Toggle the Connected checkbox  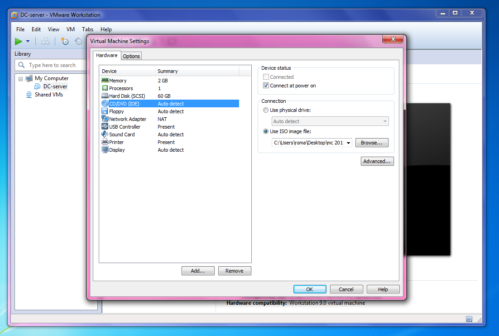tap(266, 77)
